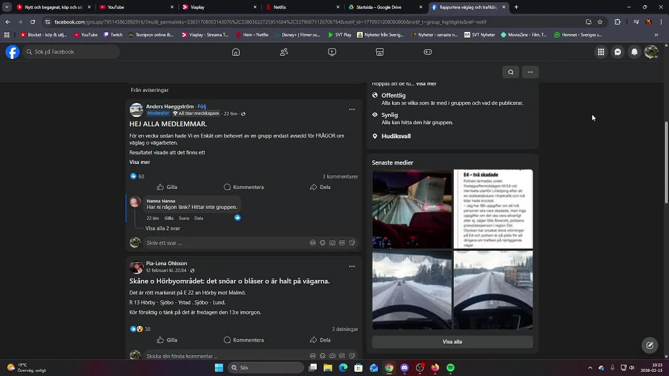Reload the page in the browser toolbar

click(x=32, y=22)
